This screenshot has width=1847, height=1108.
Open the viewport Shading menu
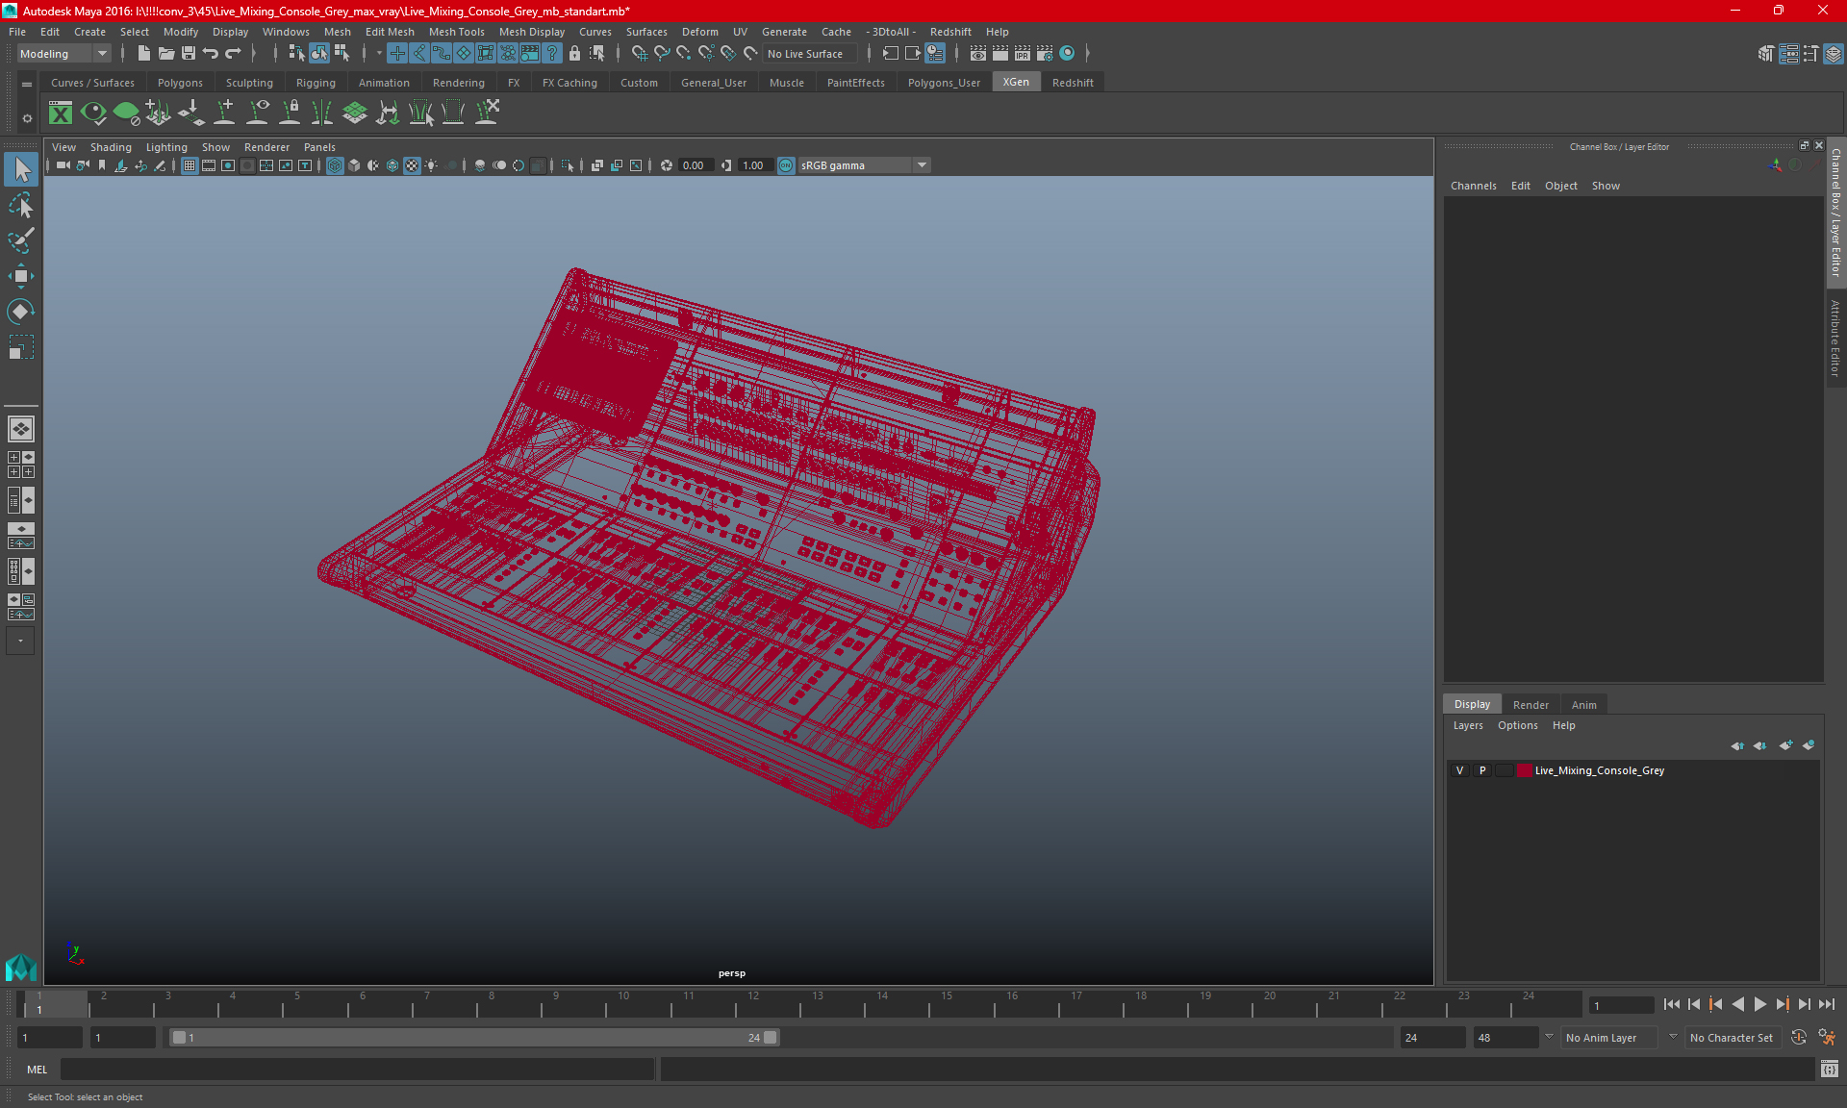coord(111,147)
